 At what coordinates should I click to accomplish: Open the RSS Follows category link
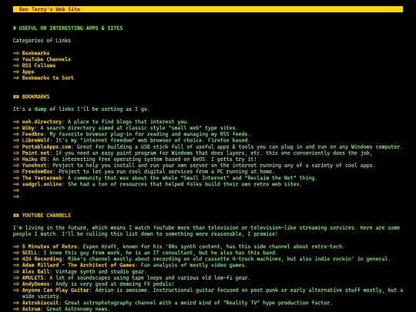click(39, 65)
